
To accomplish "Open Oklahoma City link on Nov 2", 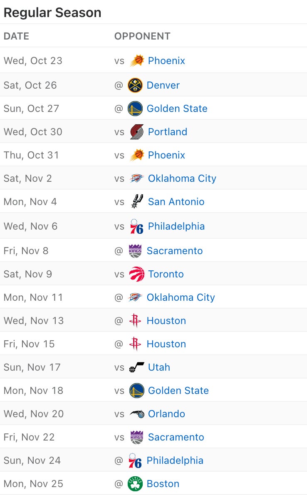I will 182,178.
